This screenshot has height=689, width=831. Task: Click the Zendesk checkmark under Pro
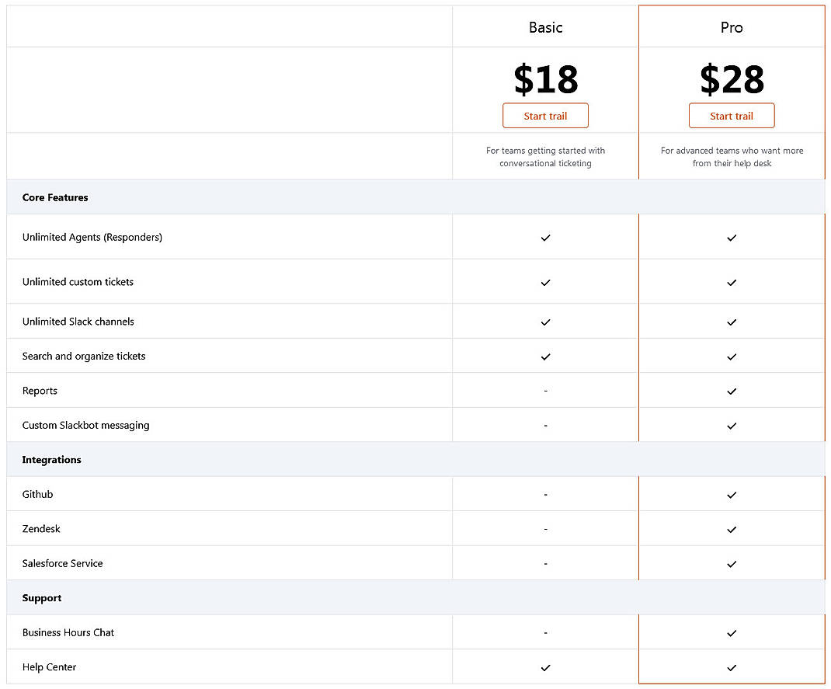731,529
